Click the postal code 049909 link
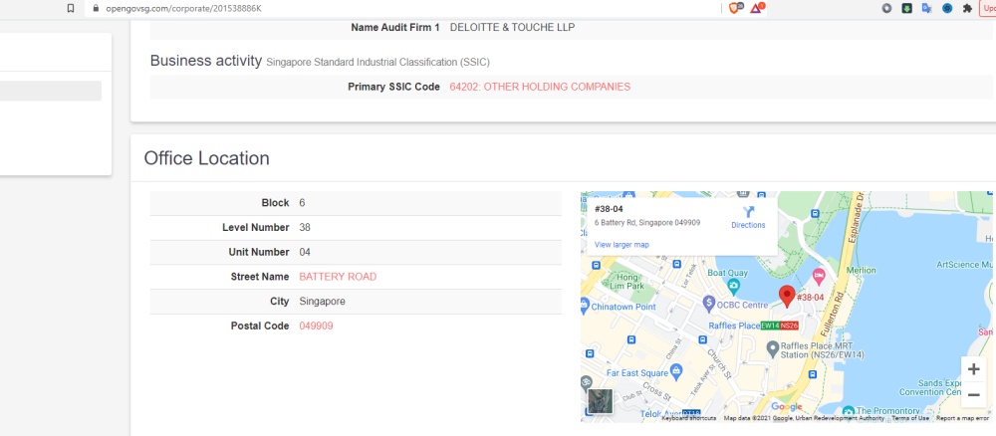Screen dimensions: 996x436 tap(316, 326)
